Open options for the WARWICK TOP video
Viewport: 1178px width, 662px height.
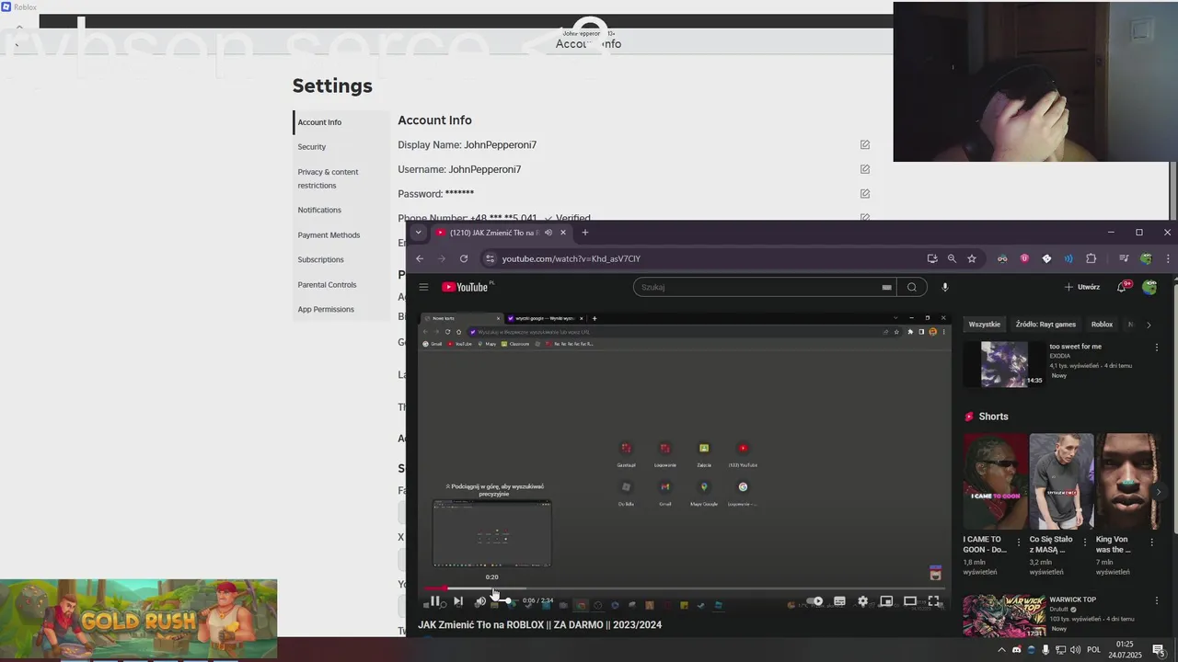1157,600
